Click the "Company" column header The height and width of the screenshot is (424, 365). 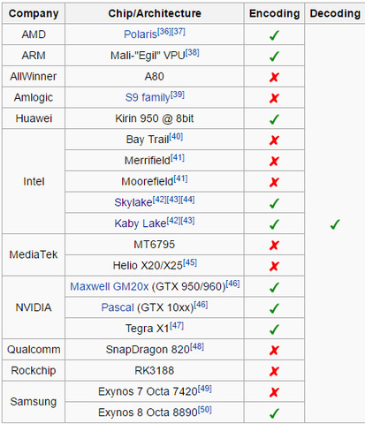pos(34,13)
